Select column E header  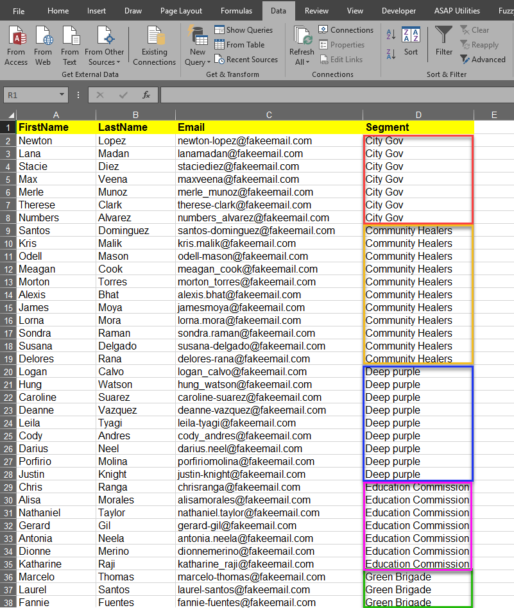coord(494,115)
